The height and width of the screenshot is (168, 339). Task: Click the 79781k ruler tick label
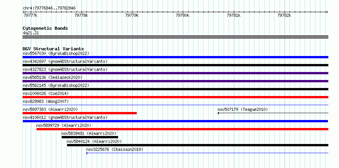(x=233, y=15)
